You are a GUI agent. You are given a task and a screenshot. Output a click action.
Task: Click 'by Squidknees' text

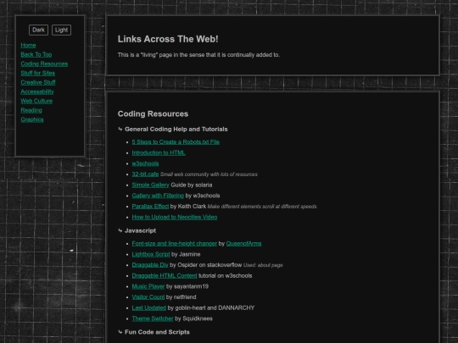pyautogui.click(x=193, y=318)
